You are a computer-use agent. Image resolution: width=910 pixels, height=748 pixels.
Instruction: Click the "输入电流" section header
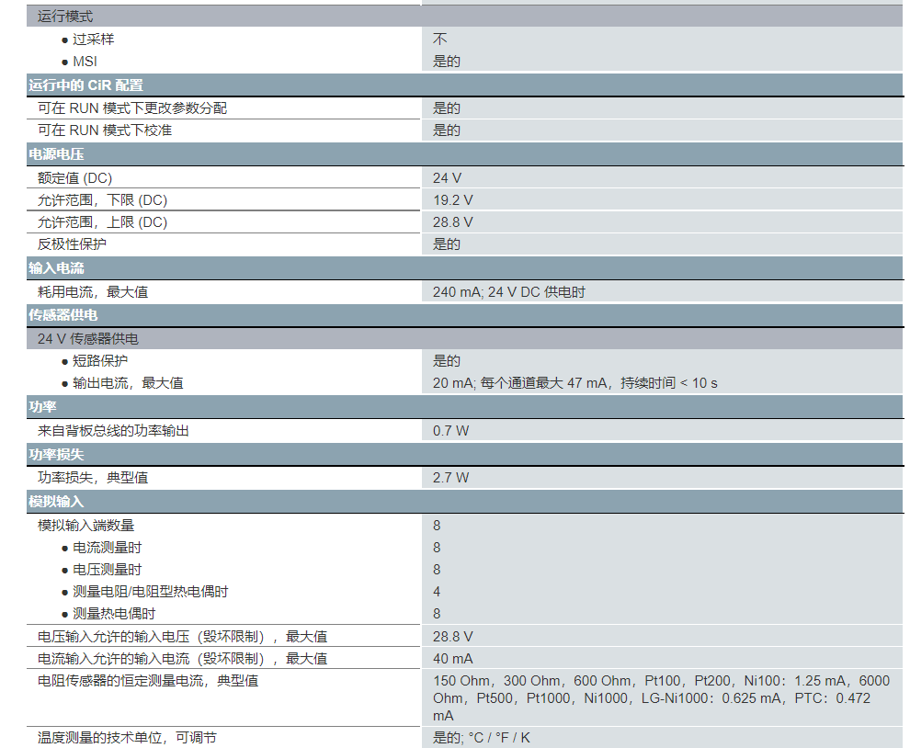coord(56,268)
